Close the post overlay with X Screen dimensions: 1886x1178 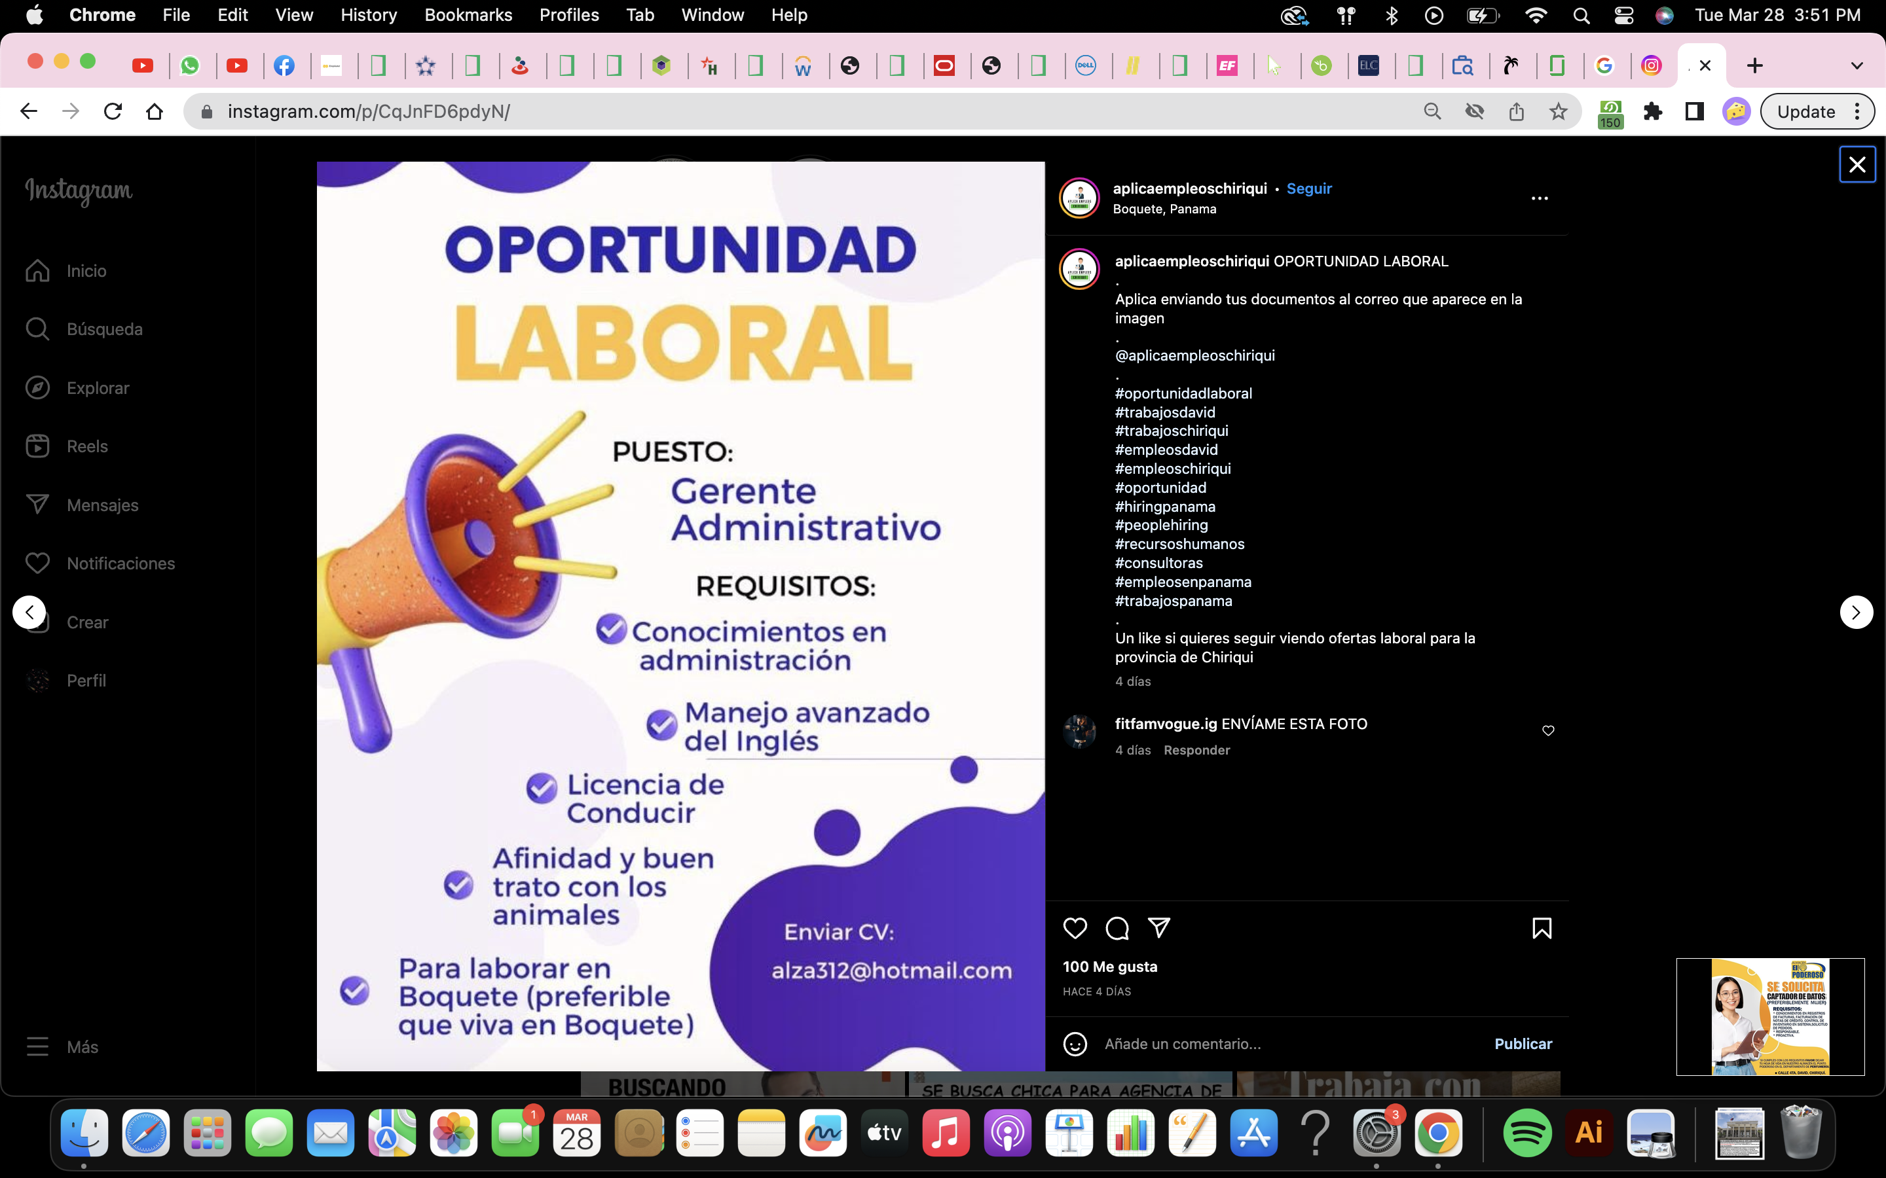click(x=1857, y=164)
